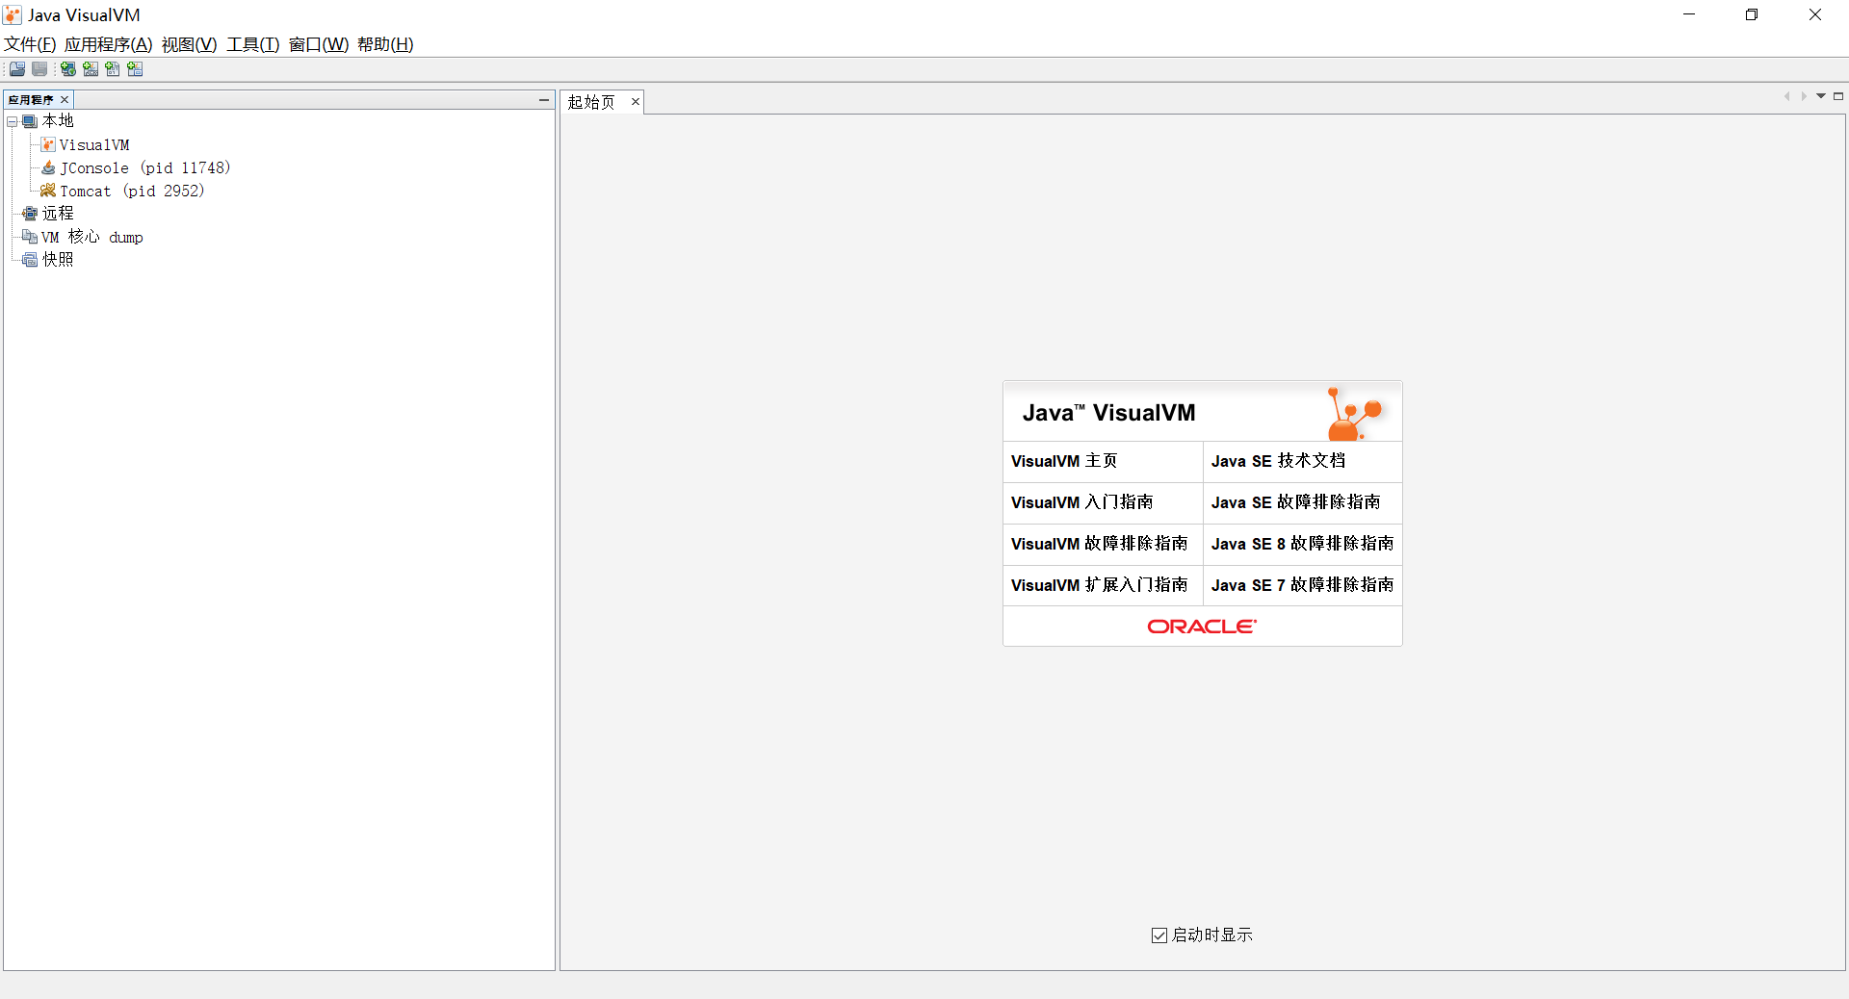Open the 视图(V) menu
The height and width of the screenshot is (999, 1849).
189,44
